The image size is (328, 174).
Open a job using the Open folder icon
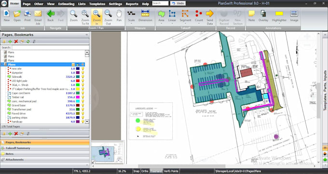(x=17, y=16)
